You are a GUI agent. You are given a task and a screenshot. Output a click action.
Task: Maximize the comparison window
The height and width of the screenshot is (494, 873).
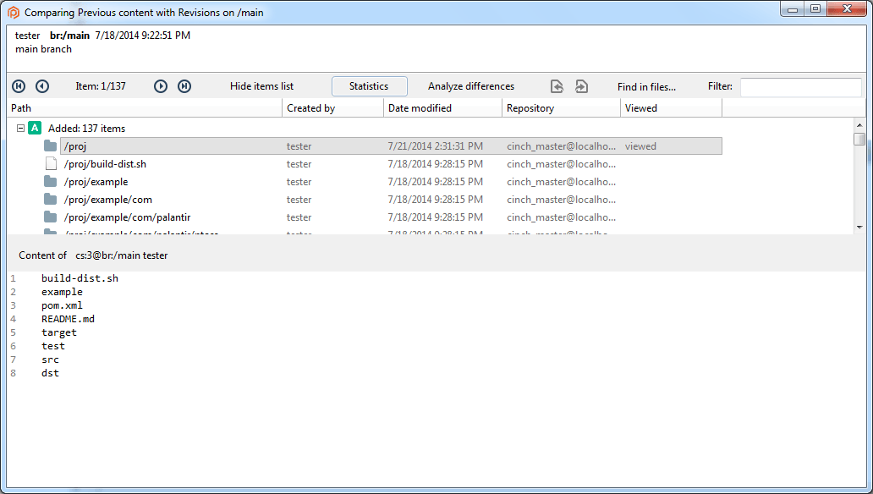[815, 9]
